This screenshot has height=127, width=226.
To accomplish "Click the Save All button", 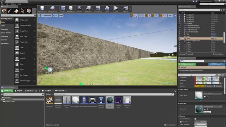I will point(29,91).
